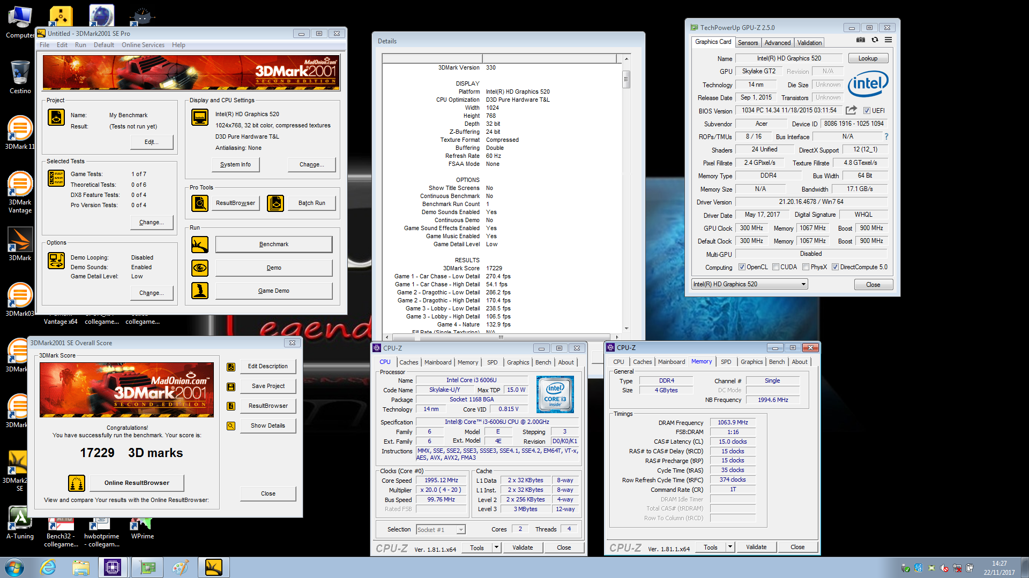Screen dimensions: 1029x578
Task: Click the Project name icon
Action: coord(56,117)
